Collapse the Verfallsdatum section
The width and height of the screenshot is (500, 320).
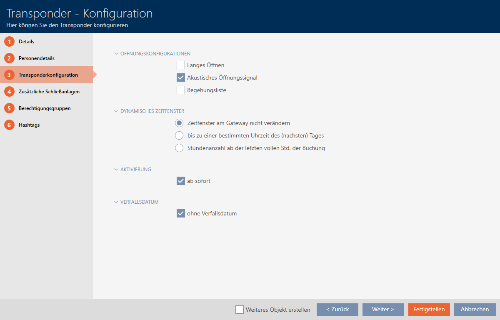[x=116, y=202]
